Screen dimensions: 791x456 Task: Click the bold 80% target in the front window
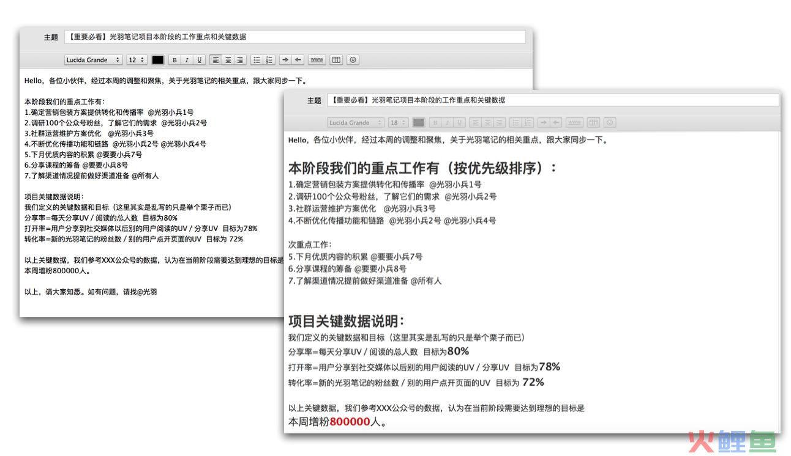458,351
